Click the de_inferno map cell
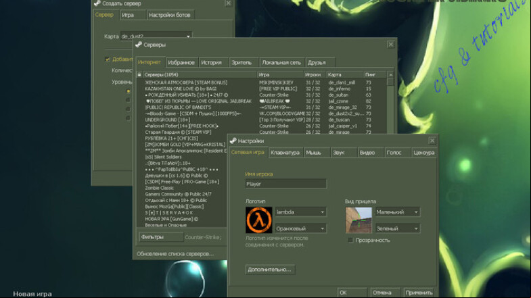The width and height of the screenshot is (531, 298). pos(340,89)
